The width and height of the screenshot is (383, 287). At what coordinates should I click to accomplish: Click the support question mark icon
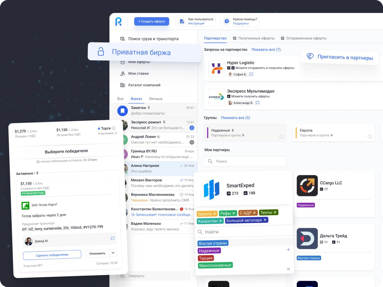(227, 21)
